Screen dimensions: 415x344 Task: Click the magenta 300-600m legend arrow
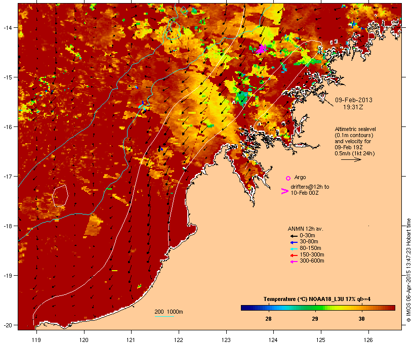tap(294, 262)
